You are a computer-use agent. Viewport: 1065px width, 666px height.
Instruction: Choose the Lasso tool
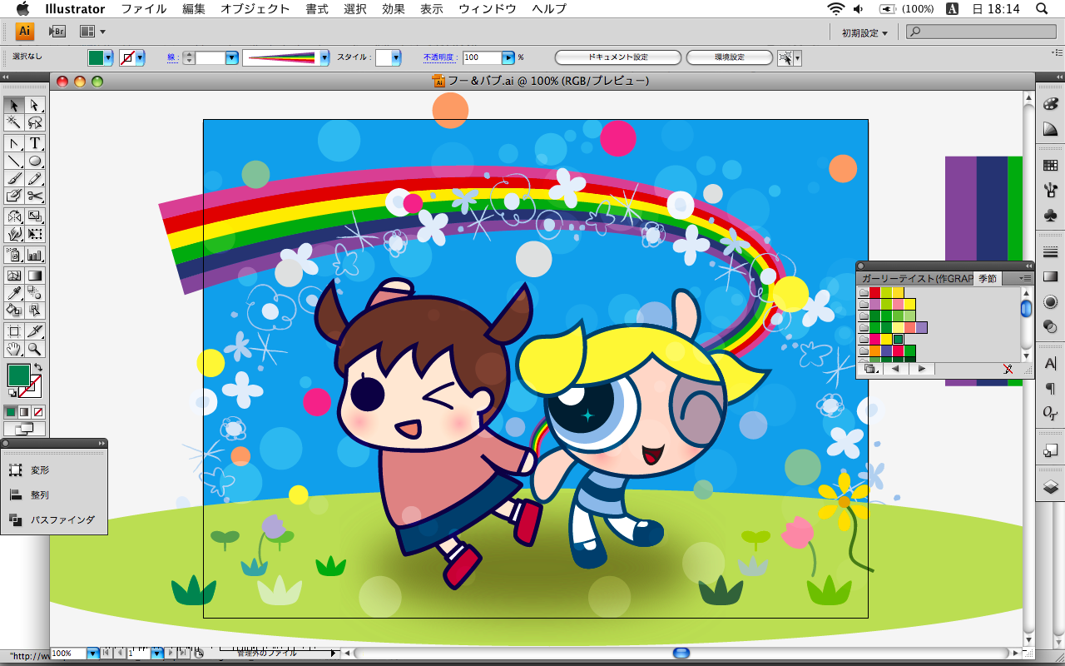(x=35, y=123)
